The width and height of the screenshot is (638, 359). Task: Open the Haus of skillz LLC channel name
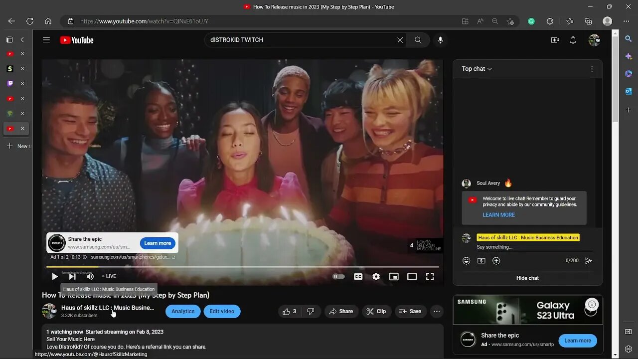[x=107, y=308]
